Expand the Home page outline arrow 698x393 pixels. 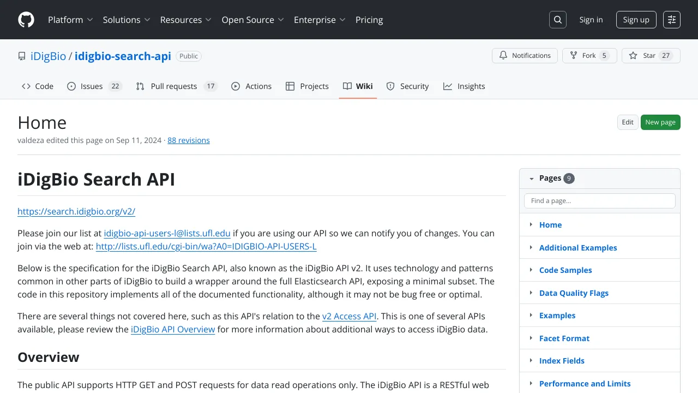click(x=531, y=224)
